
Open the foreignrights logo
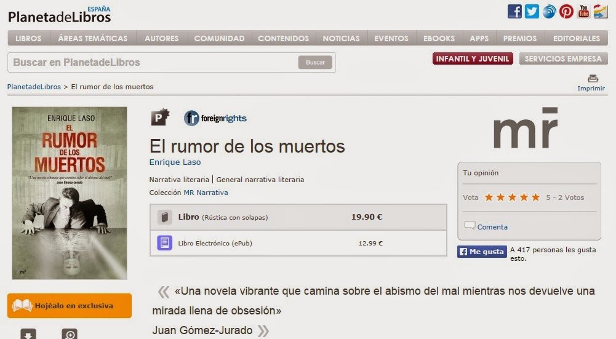[x=215, y=118]
